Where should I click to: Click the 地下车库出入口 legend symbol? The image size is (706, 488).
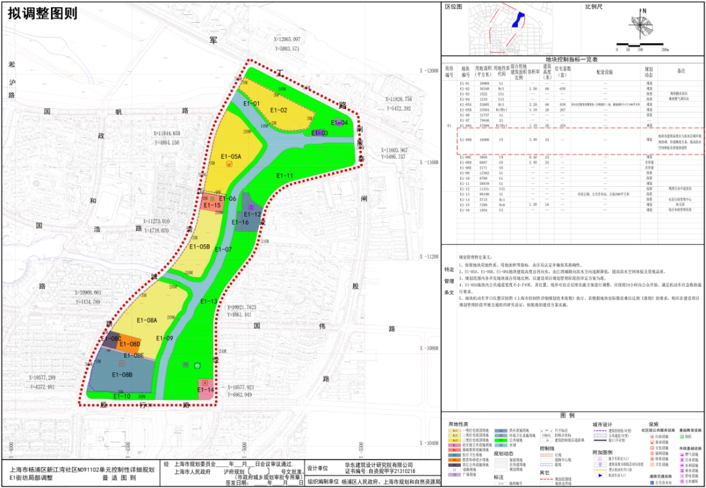click(x=600, y=459)
